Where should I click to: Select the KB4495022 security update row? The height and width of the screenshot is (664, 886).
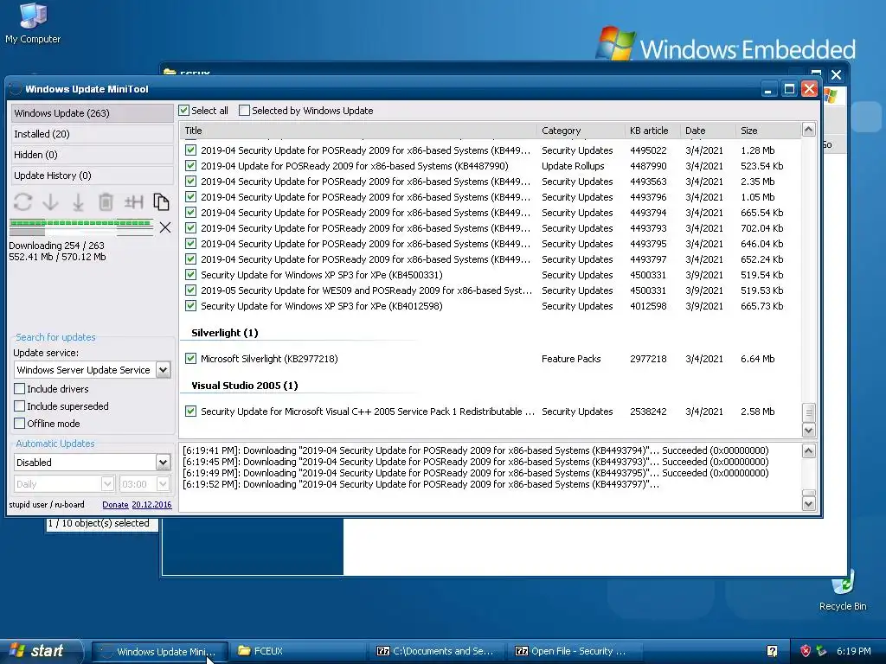point(491,150)
